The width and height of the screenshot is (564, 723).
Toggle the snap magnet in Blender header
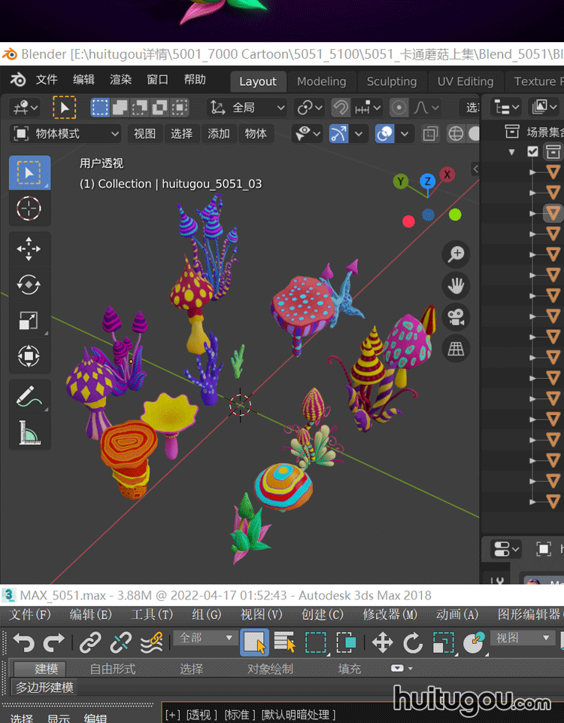(x=341, y=108)
